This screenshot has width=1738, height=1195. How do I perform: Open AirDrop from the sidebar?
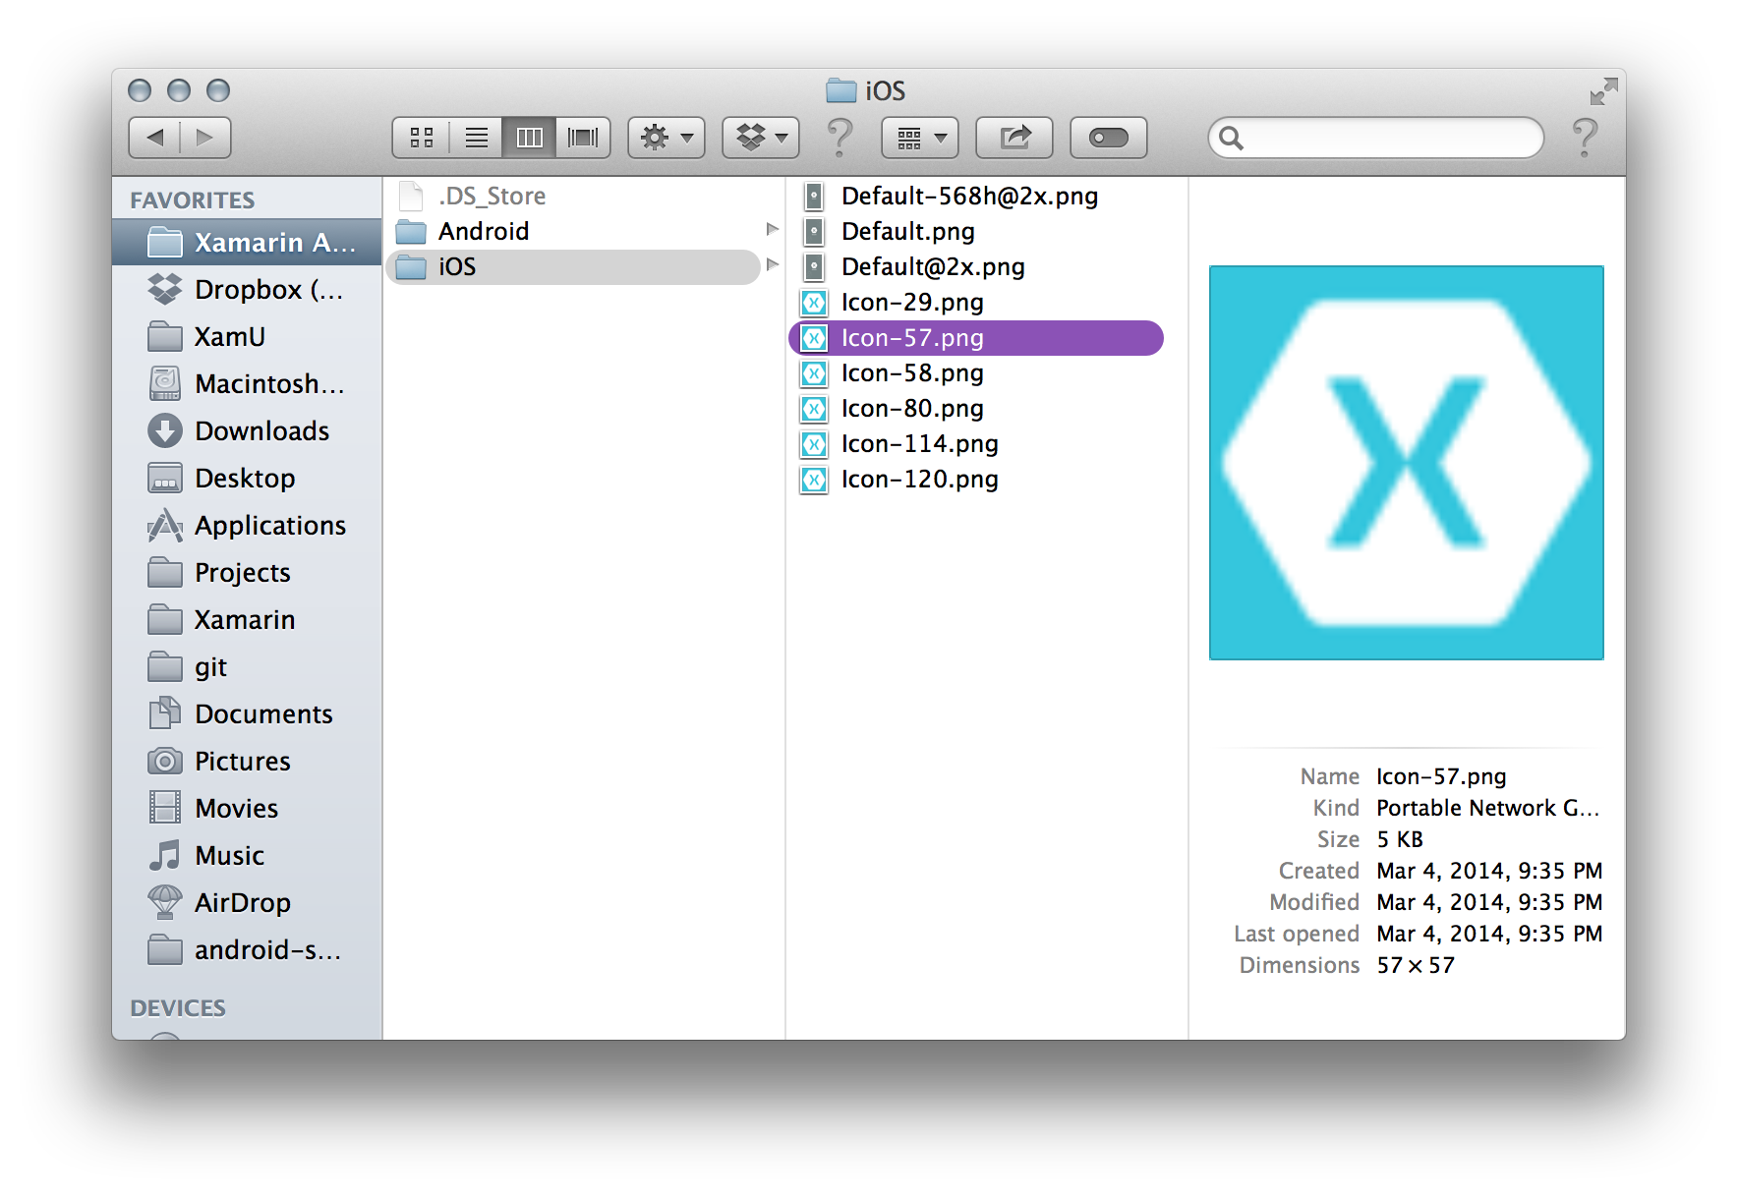[242, 903]
